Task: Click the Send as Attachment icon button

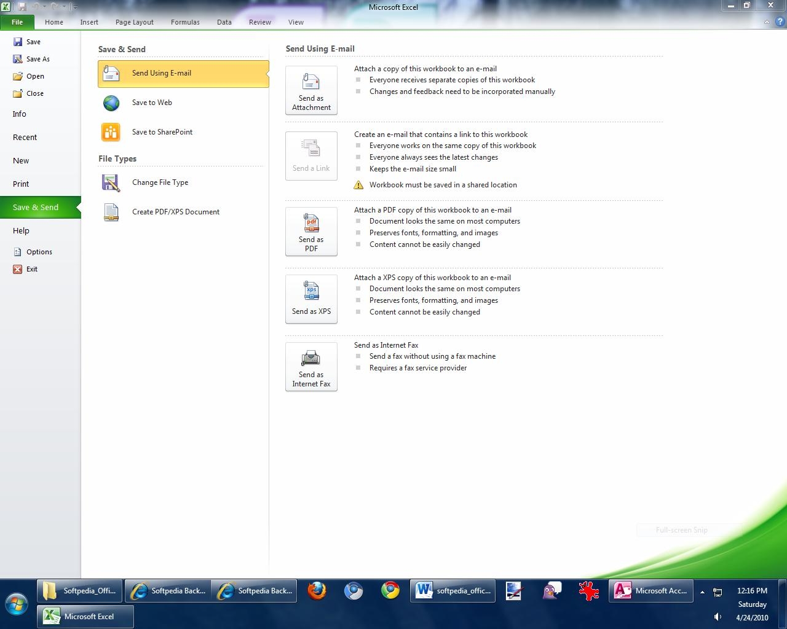Action: pos(311,90)
